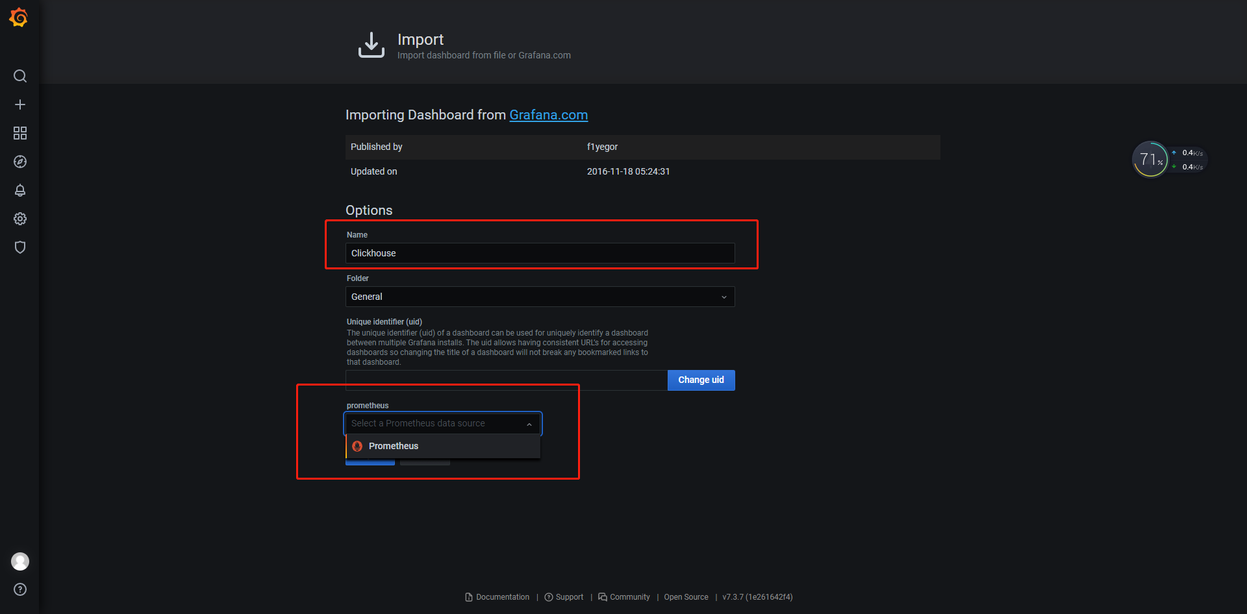Click the Import page title

[420, 40]
